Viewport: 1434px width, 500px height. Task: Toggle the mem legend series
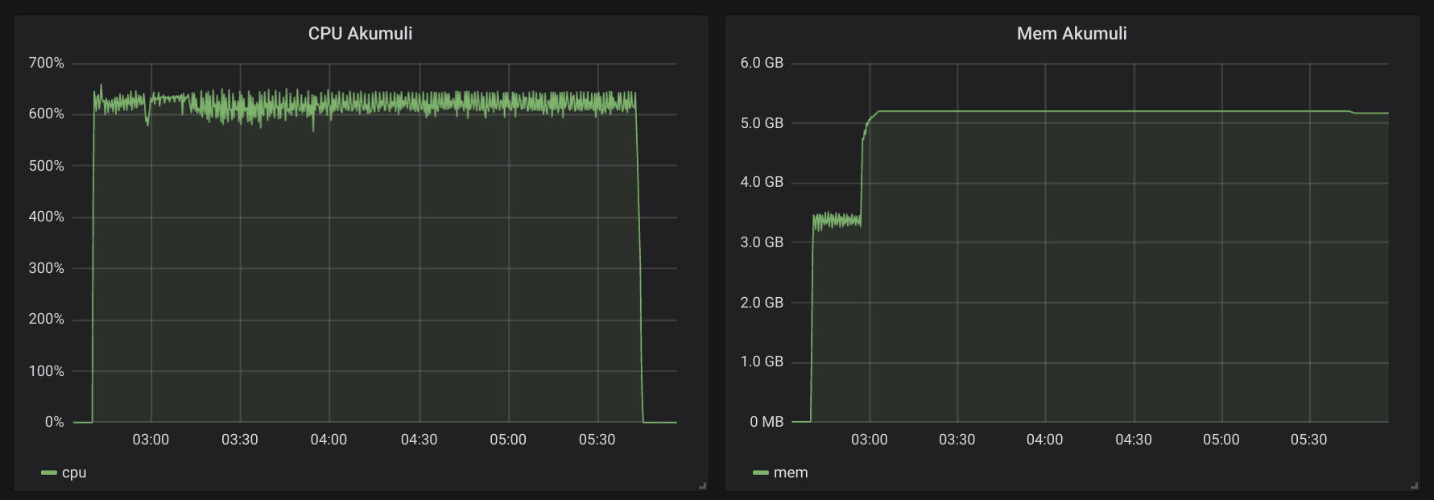(x=791, y=473)
